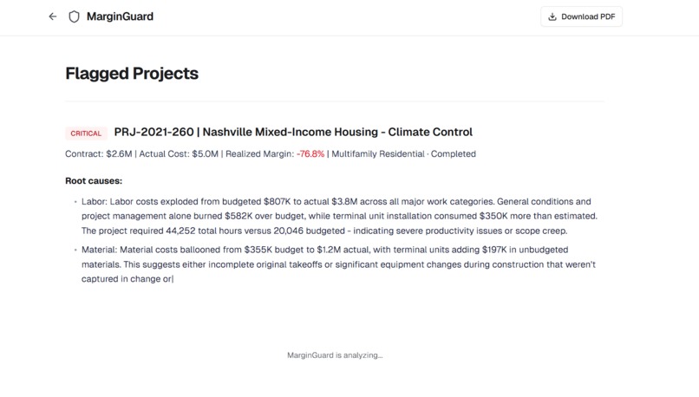Image resolution: width=699 pixels, height=397 pixels.
Task: Select the PRJ-2021-260 Nashville project title
Action: (x=293, y=132)
